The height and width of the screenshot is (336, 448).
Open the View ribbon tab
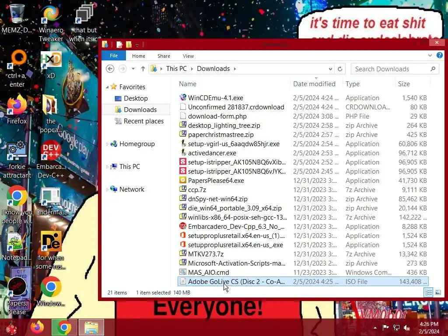click(188, 56)
